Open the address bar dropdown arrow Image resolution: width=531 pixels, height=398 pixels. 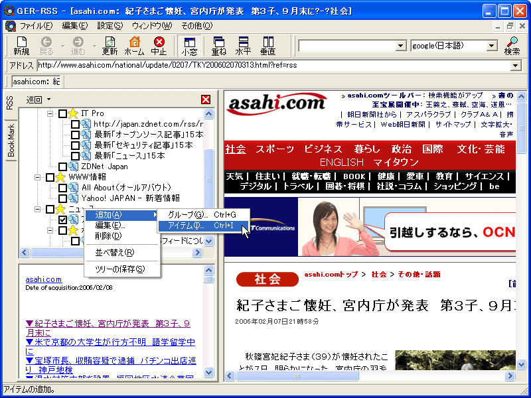(x=516, y=65)
